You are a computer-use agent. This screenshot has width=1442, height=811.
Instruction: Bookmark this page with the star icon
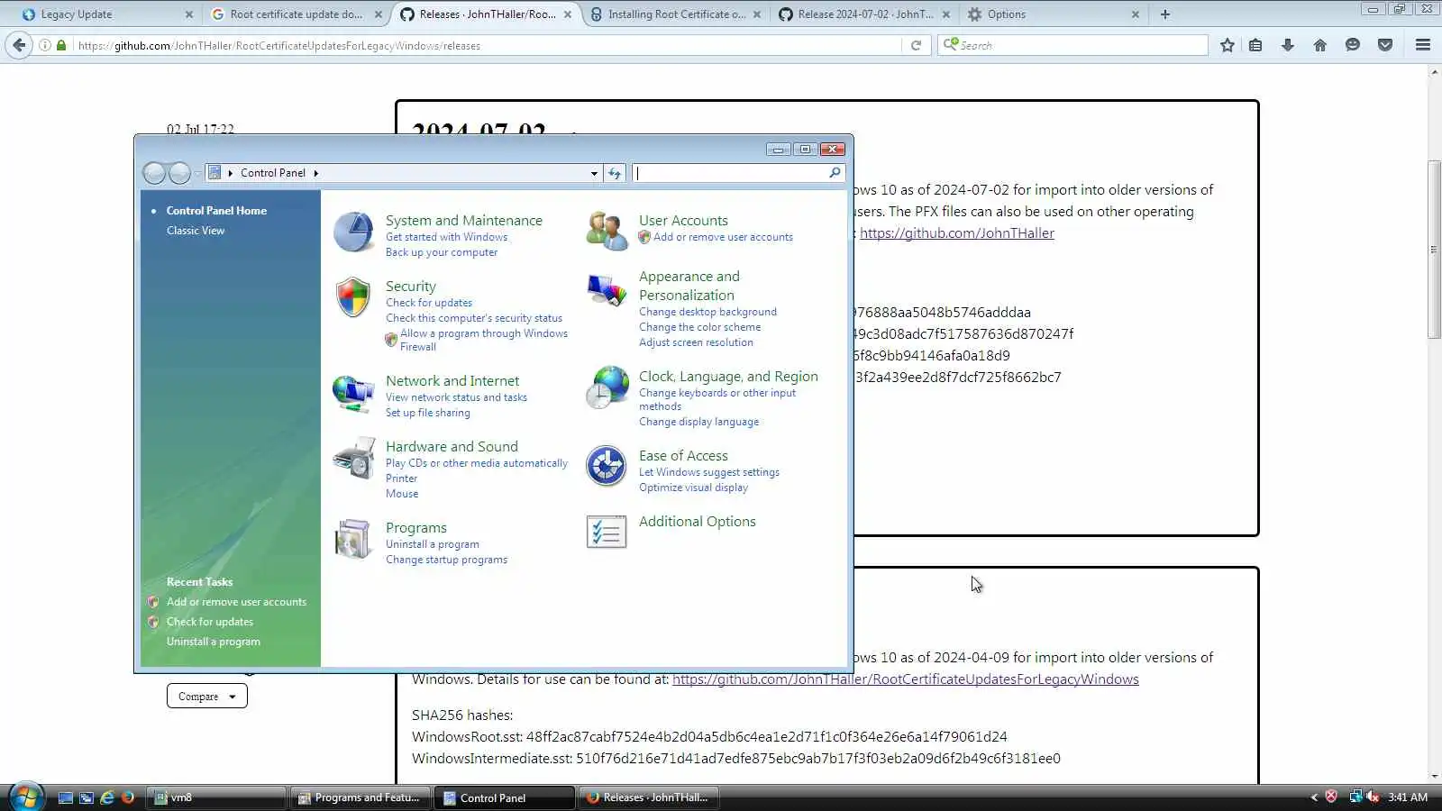pyautogui.click(x=1228, y=45)
